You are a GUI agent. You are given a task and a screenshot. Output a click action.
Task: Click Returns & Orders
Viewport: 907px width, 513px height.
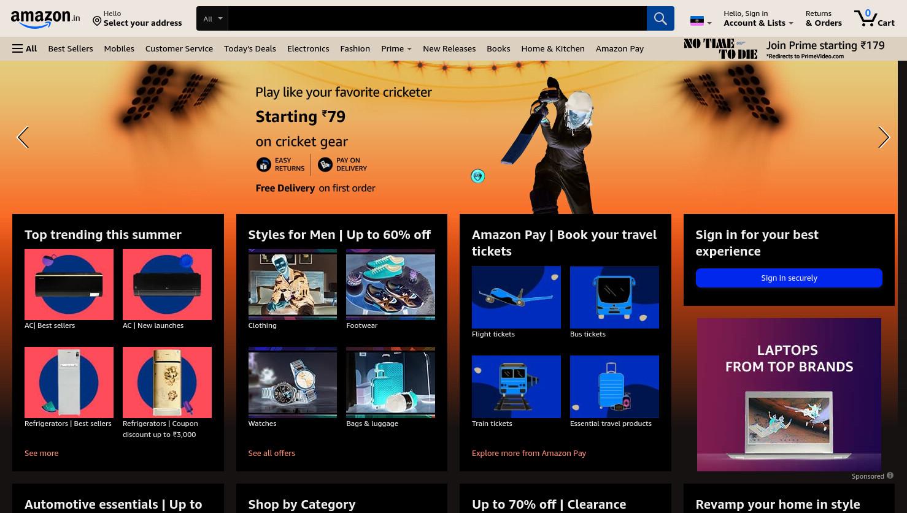824,18
